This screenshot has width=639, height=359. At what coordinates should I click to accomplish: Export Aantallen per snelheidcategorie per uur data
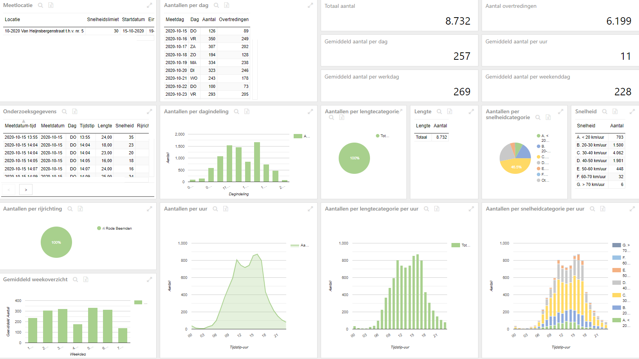pyautogui.click(x=603, y=209)
